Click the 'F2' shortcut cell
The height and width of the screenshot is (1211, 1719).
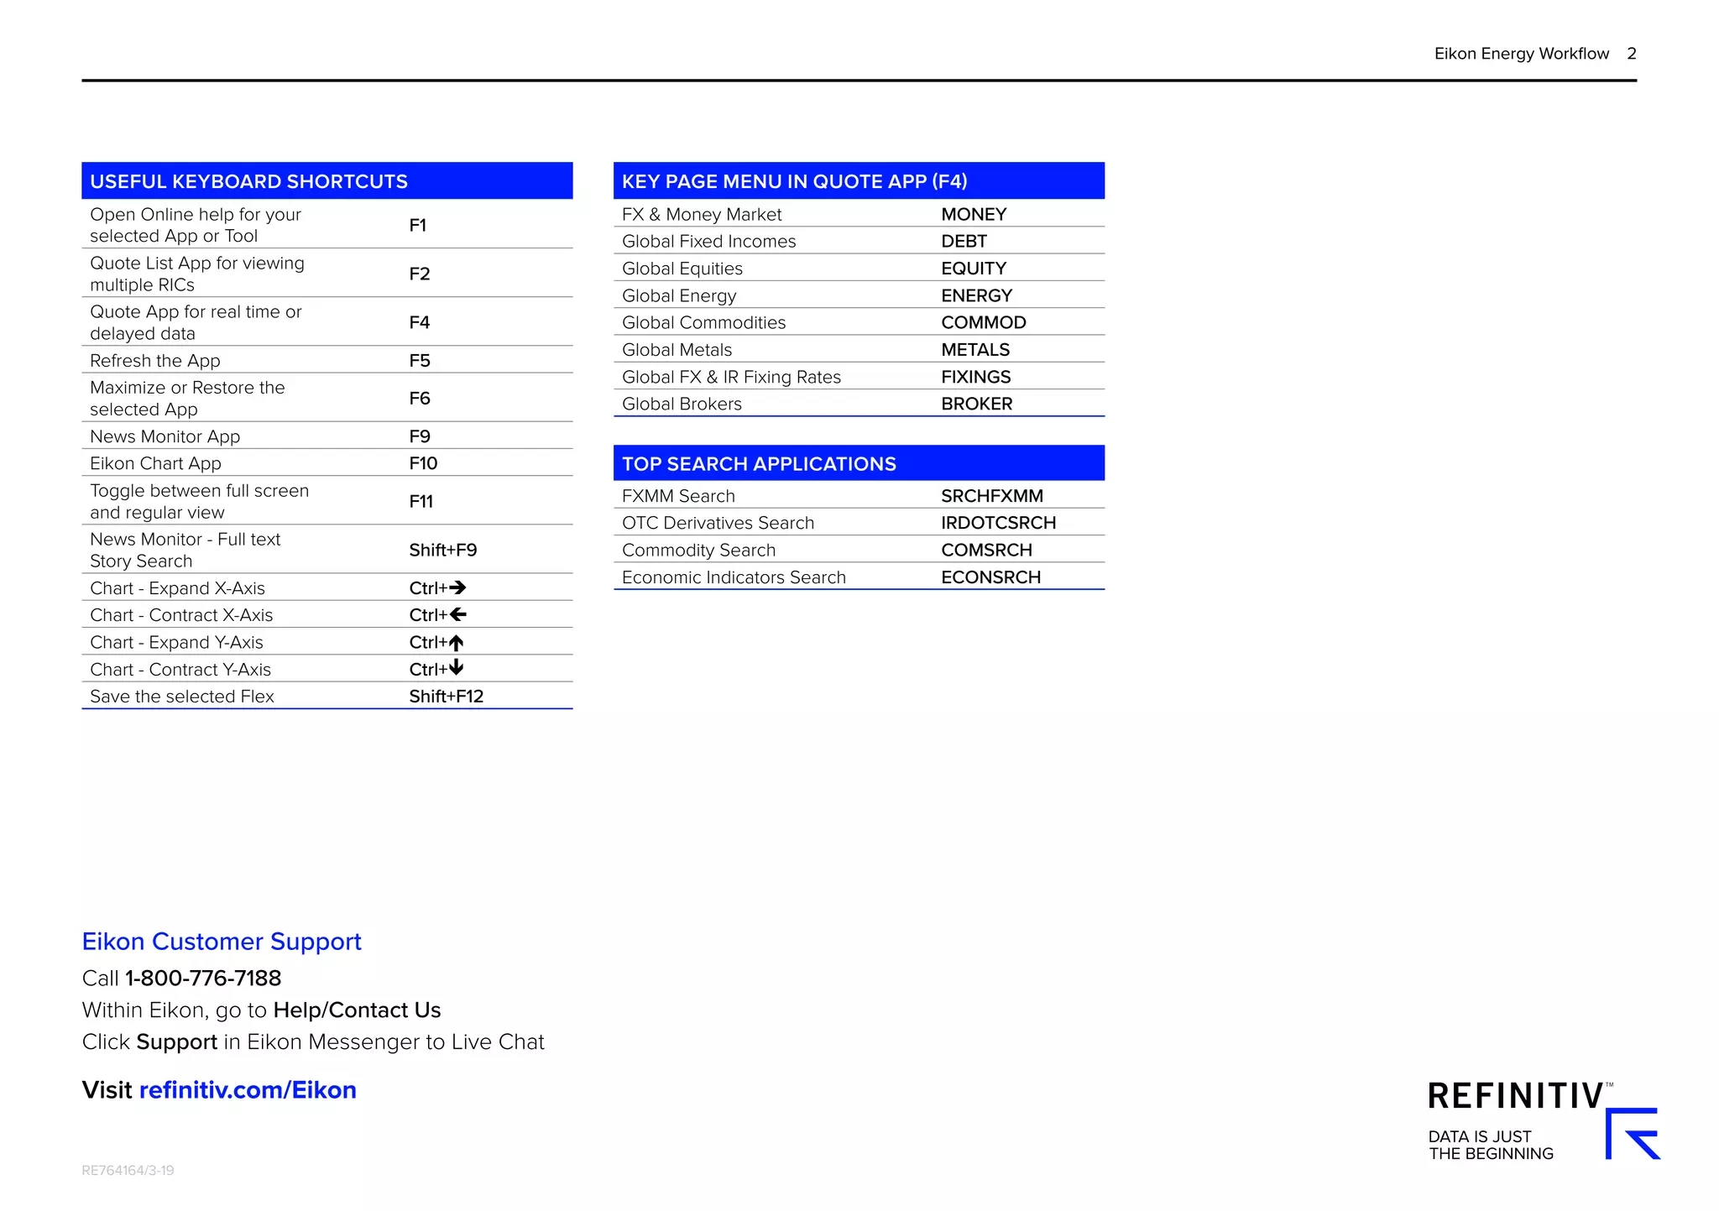[420, 274]
